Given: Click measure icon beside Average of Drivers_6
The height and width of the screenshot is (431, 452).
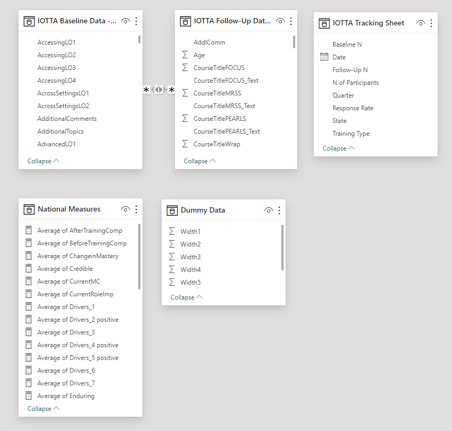Looking at the screenshot, I should point(29,370).
